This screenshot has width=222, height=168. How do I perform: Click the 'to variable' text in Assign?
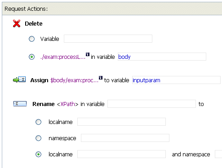tap(116, 80)
